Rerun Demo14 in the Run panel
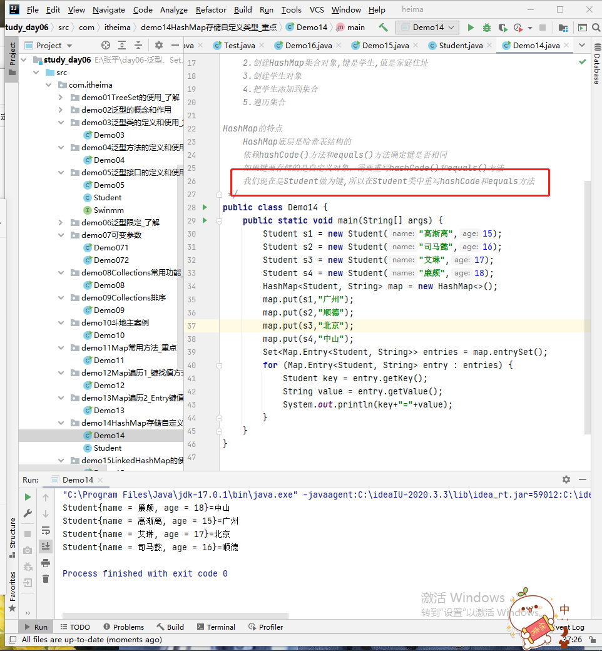This screenshot has height=651, width=602. pos(28,497)
